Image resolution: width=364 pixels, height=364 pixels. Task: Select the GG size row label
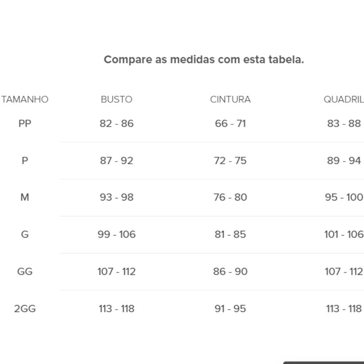point(25,272)
